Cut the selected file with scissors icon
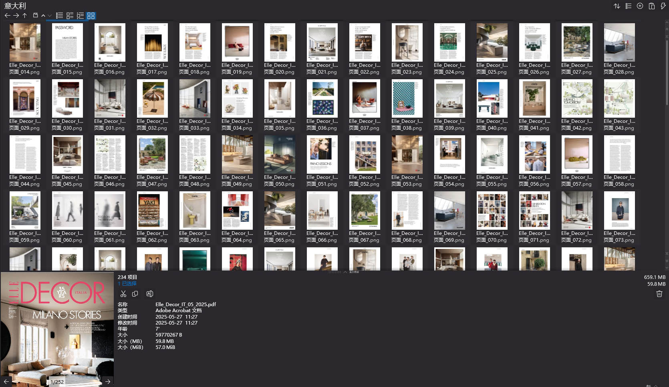 pyautogui.click(x=123, y=294)
